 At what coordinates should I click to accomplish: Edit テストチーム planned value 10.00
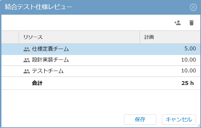click(x=170, y=71)
